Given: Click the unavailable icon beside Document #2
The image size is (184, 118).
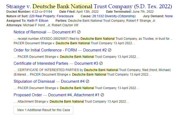Looking at the screenshot, I should (110, 50).
